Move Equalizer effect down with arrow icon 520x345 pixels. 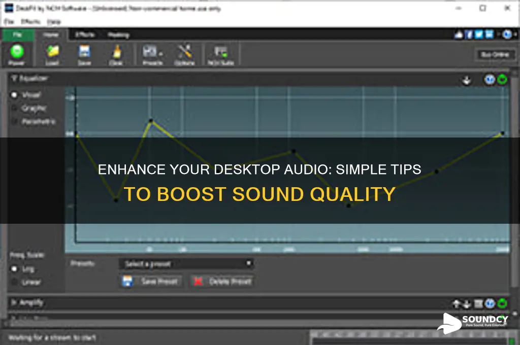[467, 80]
